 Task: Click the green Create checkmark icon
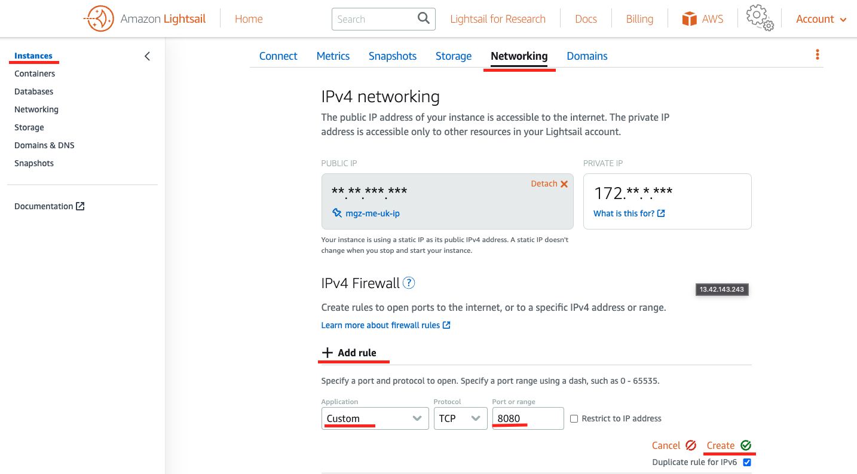point(746,445)
